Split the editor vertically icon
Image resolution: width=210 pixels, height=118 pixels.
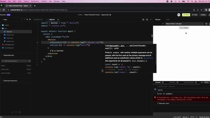tap(143, 20)
